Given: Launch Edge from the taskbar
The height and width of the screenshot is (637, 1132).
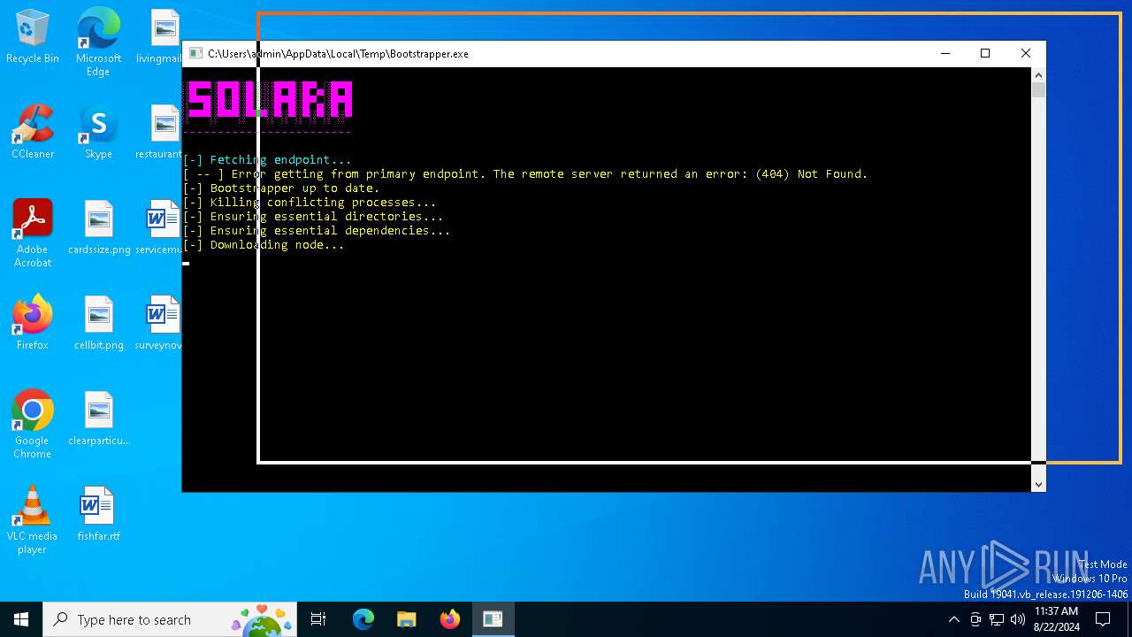Looking at the screenshot, I should point(363,619).
